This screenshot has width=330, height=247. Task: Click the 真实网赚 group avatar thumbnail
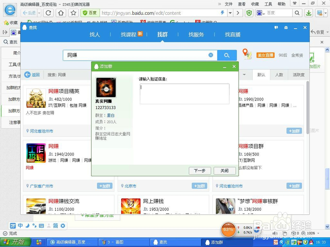(x=106, y=87)
